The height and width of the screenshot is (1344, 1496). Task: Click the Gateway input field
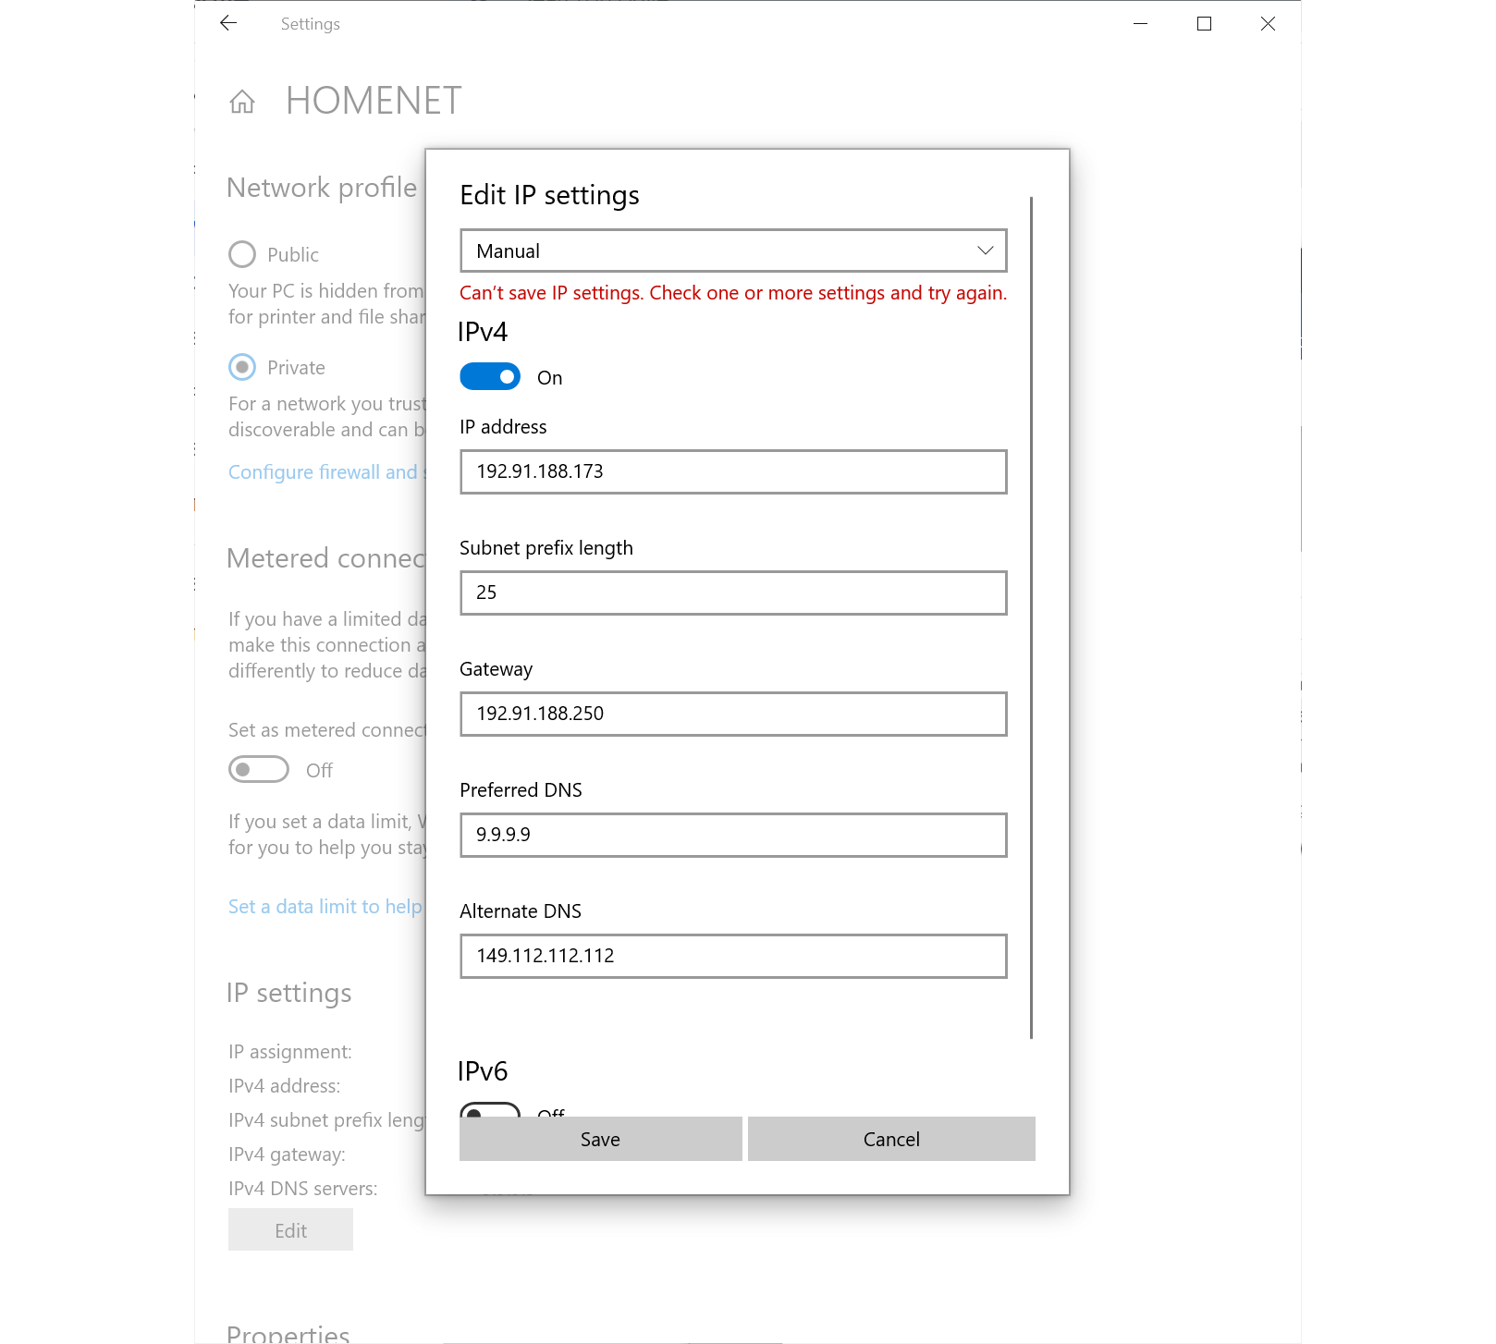coord(732,714)
